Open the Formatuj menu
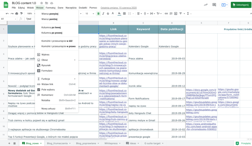The width and height of the screenshot is (252, 146). 51,8
